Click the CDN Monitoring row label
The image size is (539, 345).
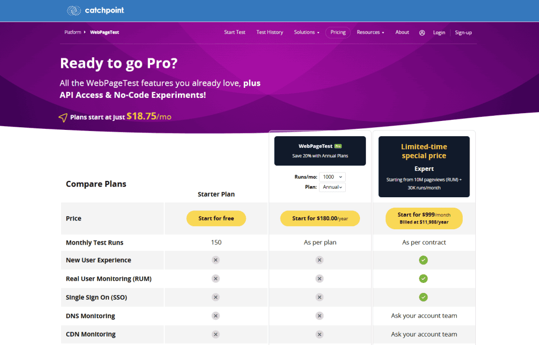coord(91,334)
